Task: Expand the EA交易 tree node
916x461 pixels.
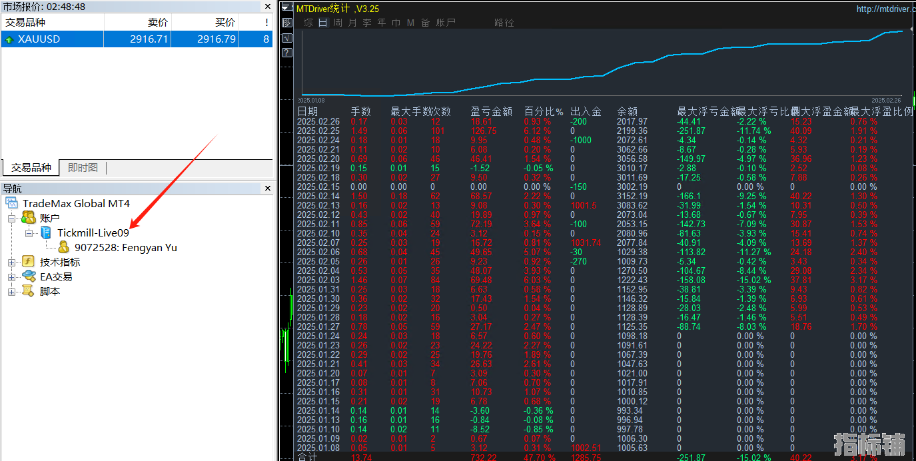Action: [11, 277]
